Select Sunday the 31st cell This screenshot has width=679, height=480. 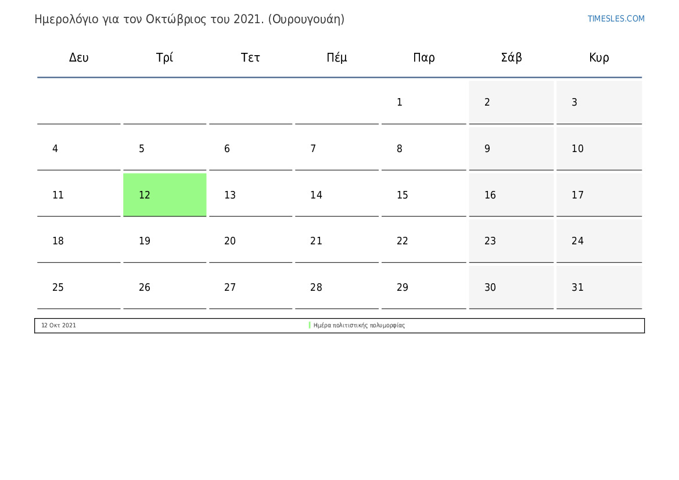[599, 287]
